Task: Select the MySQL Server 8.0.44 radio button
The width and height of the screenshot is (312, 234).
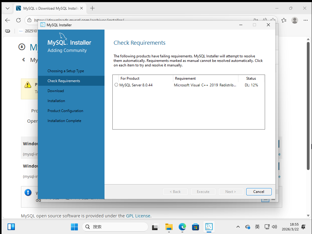Action: click(x=116, y=85)
